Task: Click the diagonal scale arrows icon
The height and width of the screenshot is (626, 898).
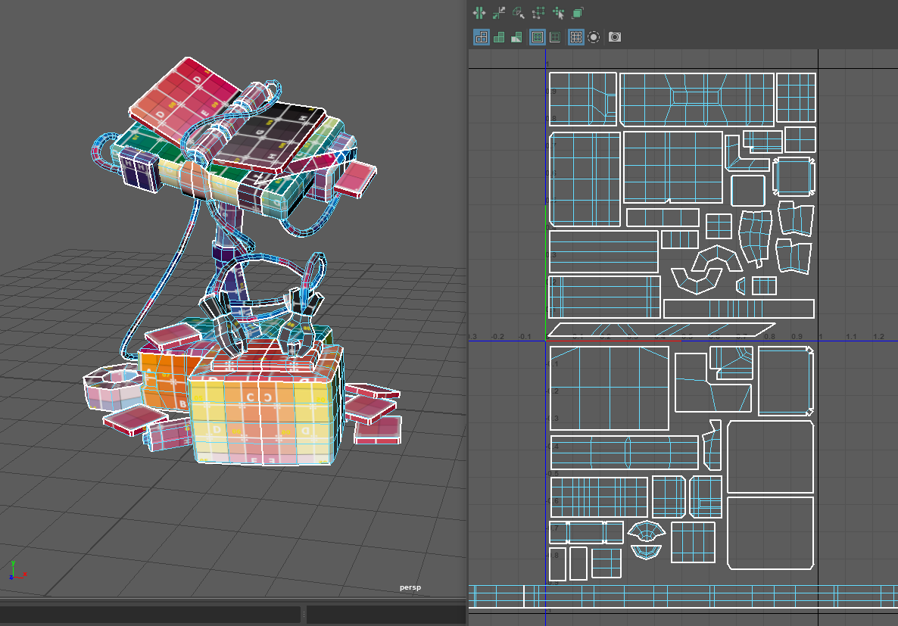Action: (x=499, y=13)
